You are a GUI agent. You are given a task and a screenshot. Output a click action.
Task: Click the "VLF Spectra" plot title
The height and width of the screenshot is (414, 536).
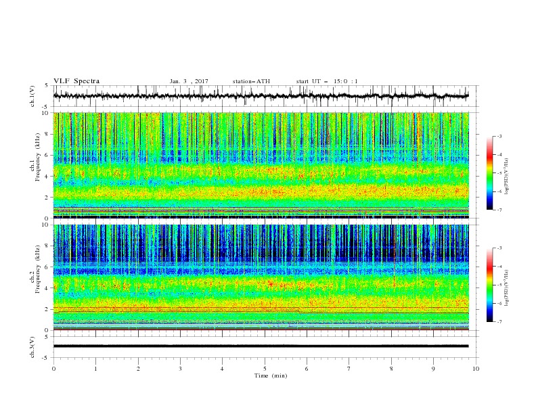coord(76,81)
